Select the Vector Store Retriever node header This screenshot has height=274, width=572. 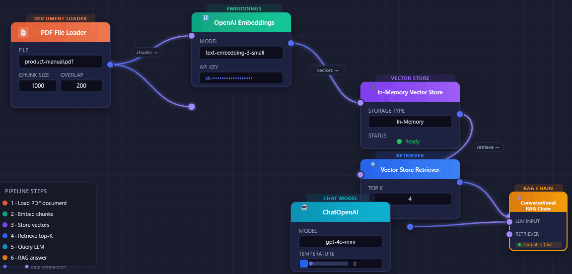tap(410, 169)
